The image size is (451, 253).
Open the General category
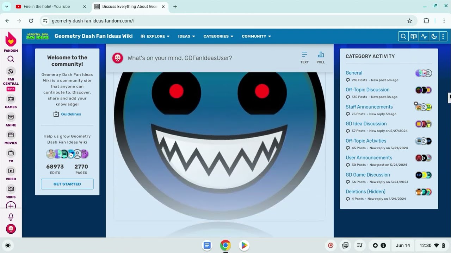(354, 73)
